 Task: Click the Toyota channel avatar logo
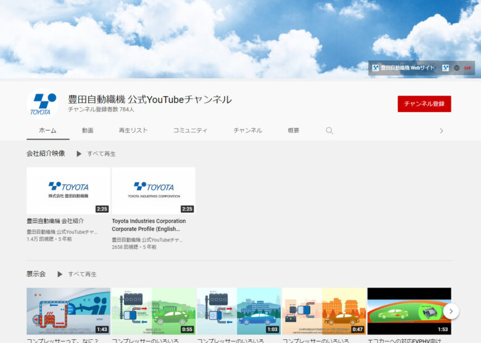coord(43,104)
